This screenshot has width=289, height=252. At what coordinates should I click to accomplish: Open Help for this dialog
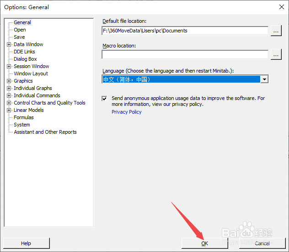tap(27, 243)
